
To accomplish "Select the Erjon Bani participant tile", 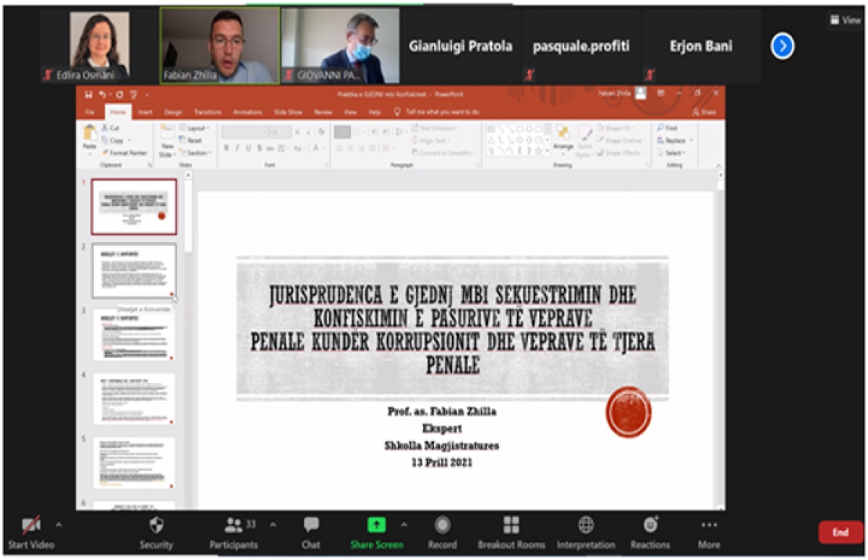I will [x=701, y=46].
